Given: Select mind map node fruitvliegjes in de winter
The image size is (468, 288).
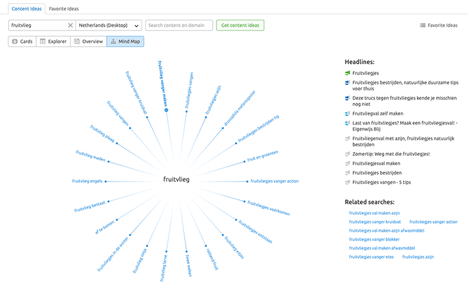Looking at the screenshot, I should [x=113, y=254].
